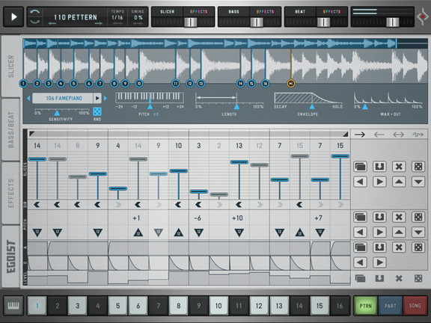Viewport: 431px width, 323px height.
Task: Click the pitch keyboard strip
Action: pos(150,97)
